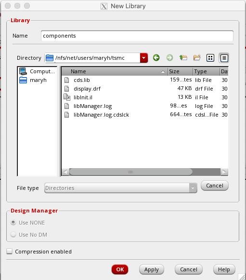Go to parent directory folder icon
This screenshot has width=246, height=280.
(183, 58)
